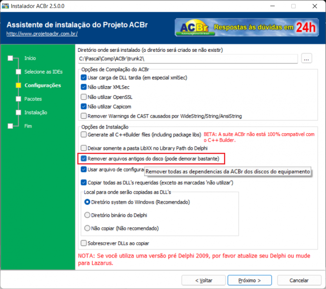Close the Instalador ACBr window
326x289 pixels.
[x=315, y=6]
